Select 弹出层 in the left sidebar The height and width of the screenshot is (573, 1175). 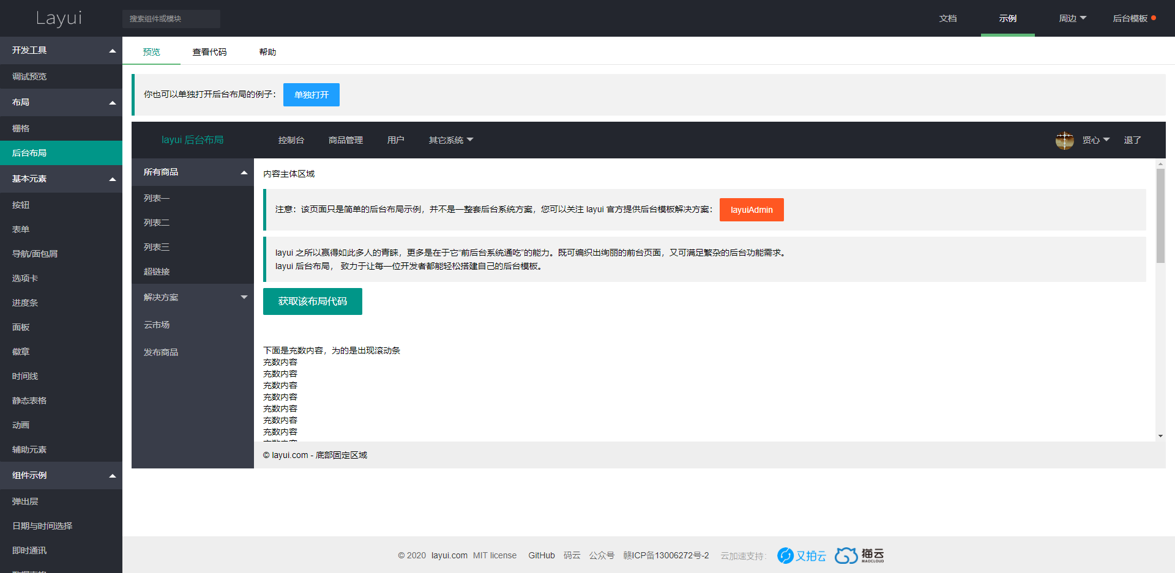tap(24, 501)
